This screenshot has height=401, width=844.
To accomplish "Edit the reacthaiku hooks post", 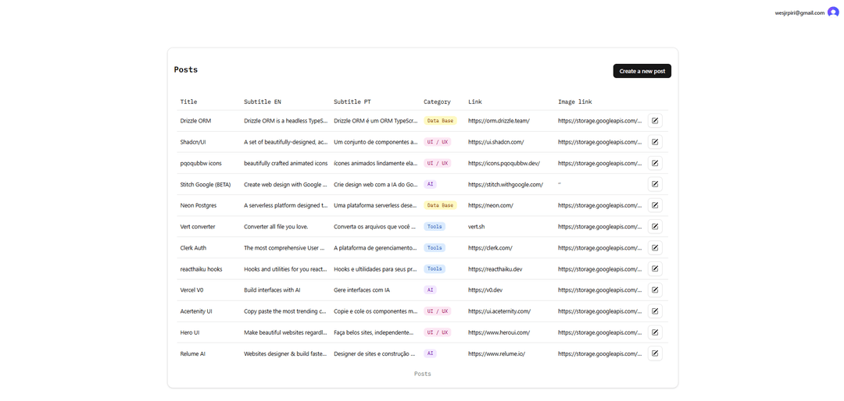I will coord(655,268).
